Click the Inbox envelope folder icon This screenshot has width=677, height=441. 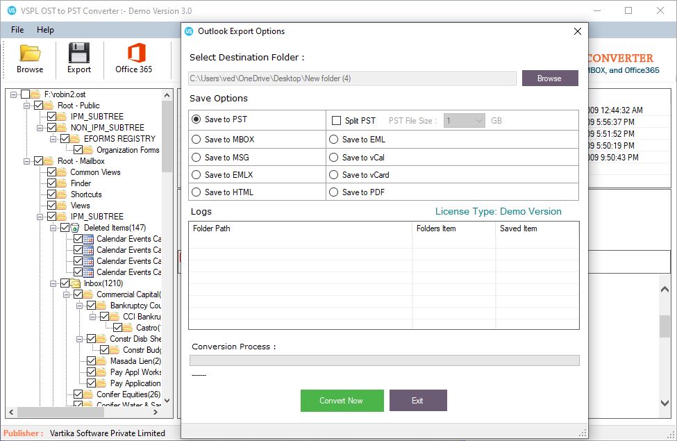pos(75,283)
